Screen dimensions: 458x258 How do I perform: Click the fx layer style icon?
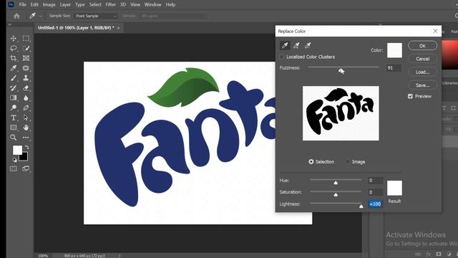428,254
